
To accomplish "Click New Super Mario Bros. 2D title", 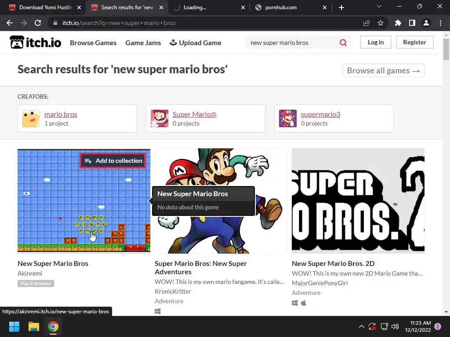I will (333, 263).
